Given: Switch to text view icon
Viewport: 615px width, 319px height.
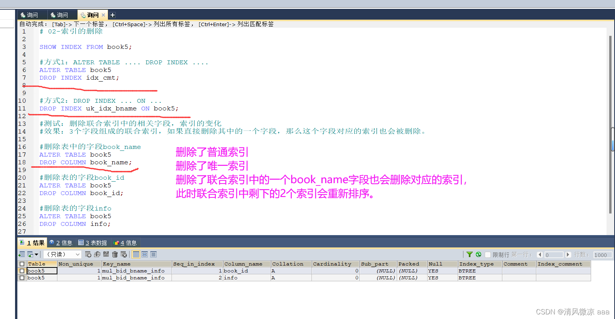Looking at the screenshot, I should (x=153, y=254).
